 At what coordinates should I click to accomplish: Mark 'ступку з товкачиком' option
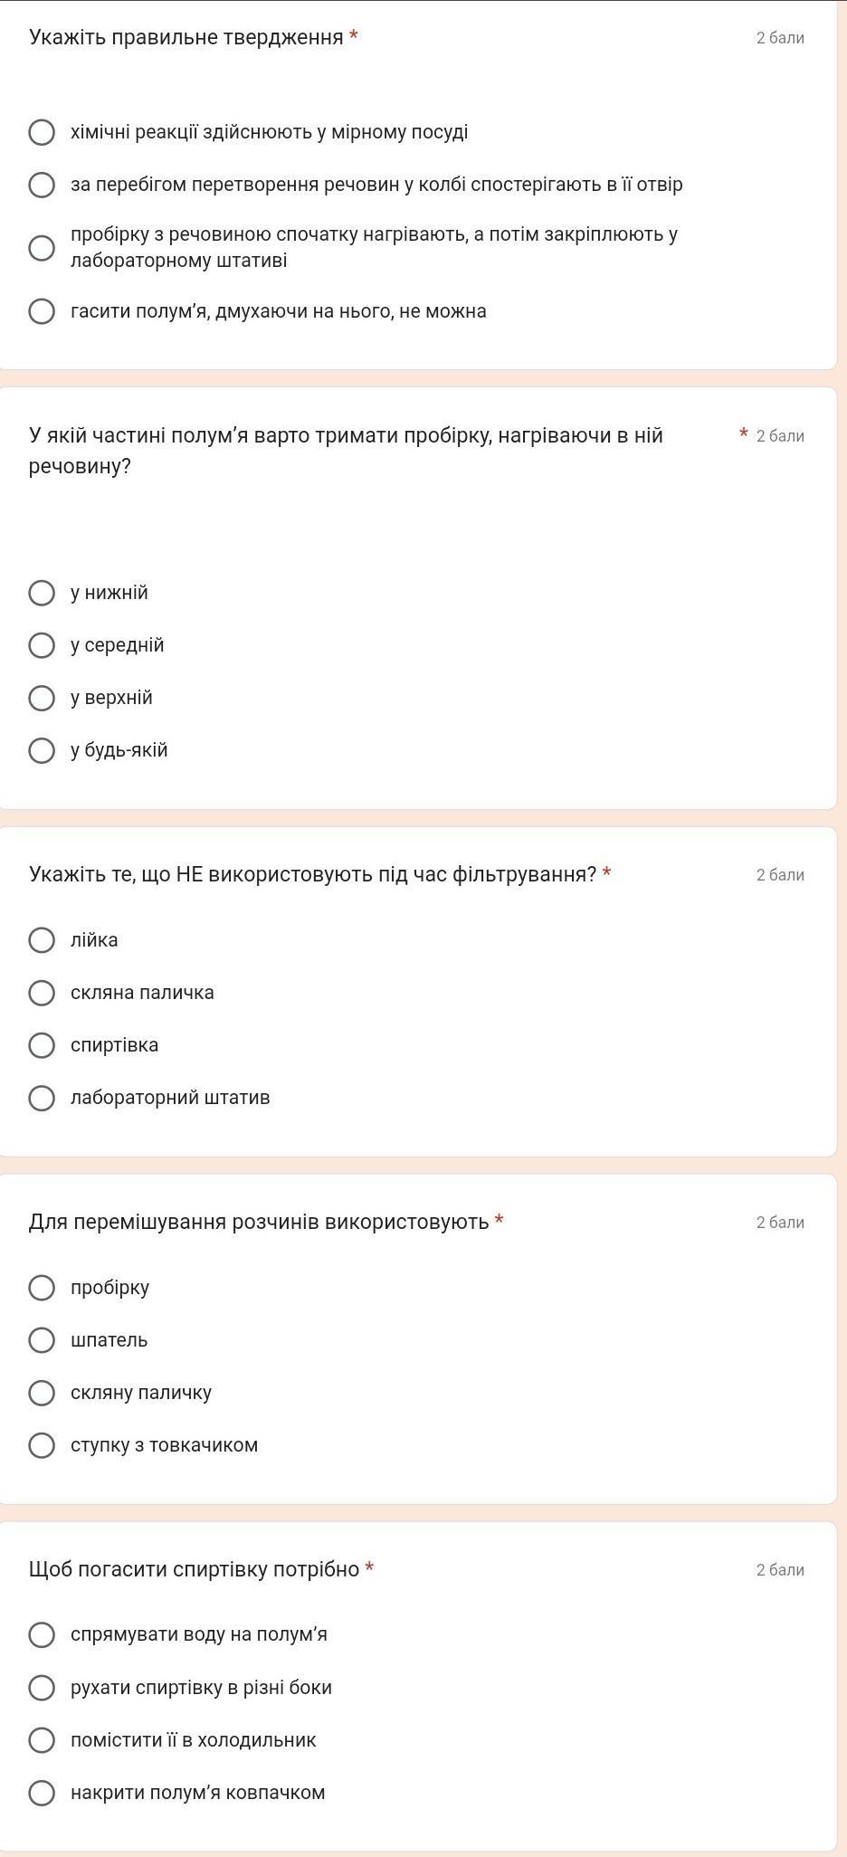pyautogui.click(x=42, y=1445)
